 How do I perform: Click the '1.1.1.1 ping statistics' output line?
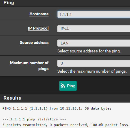coord(34,119)
